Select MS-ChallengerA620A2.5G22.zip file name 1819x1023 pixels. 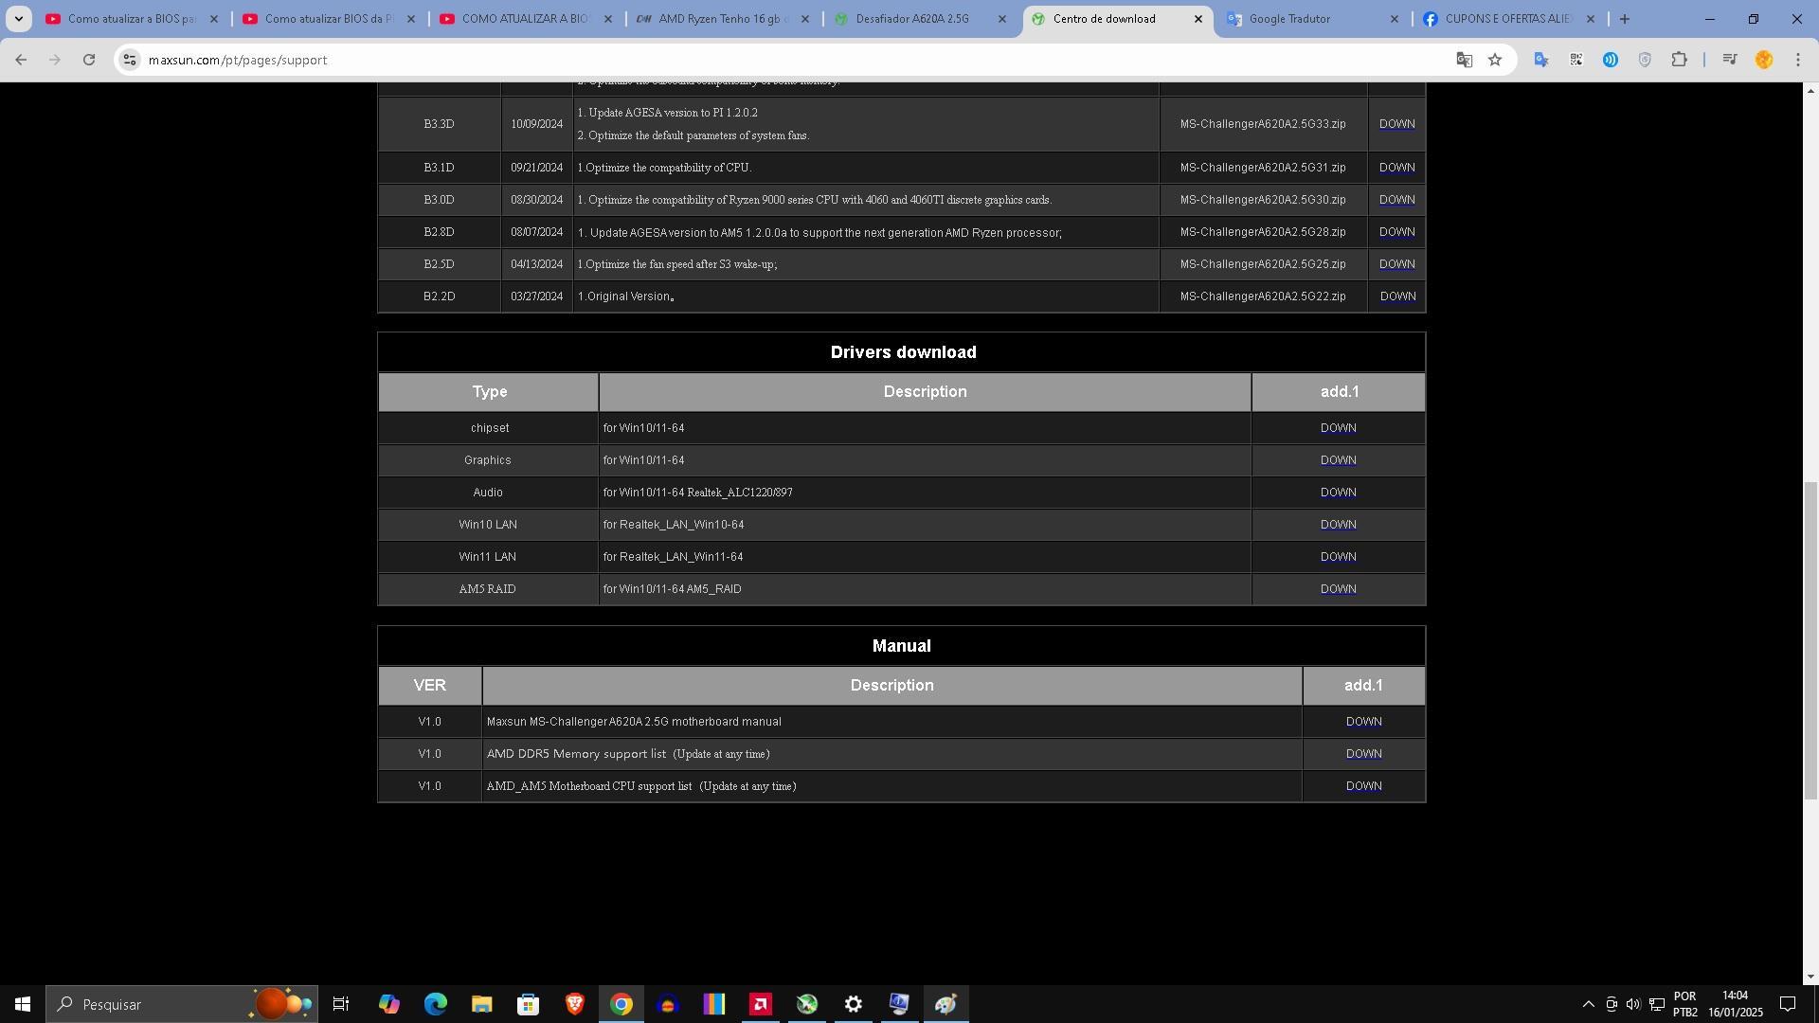click(1263, 296)
